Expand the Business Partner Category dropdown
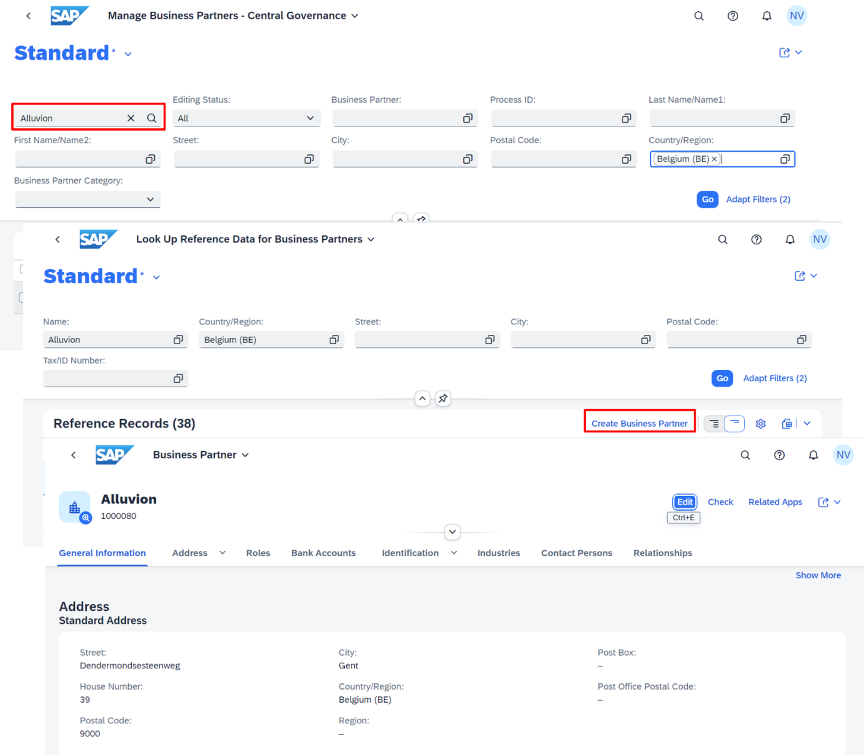Viewport: 864px width, 755px height. click(x=150, y=199)
